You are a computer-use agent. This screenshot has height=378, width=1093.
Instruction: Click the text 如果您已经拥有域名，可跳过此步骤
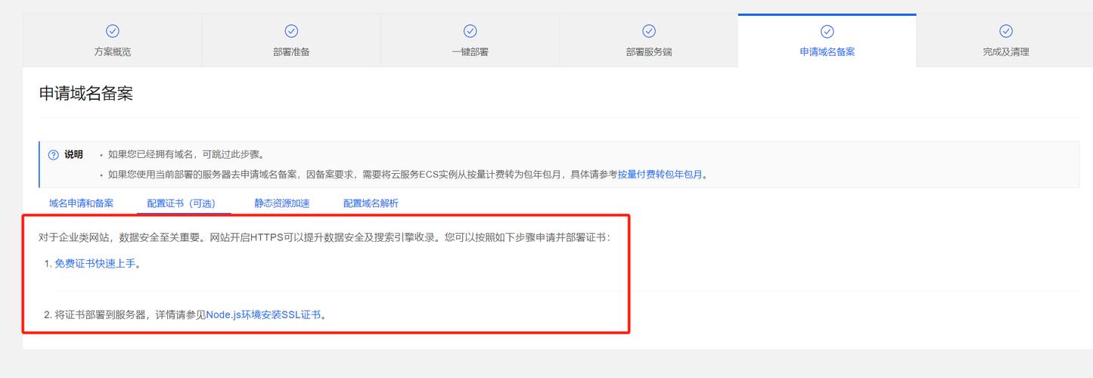(x=186, y=155)
